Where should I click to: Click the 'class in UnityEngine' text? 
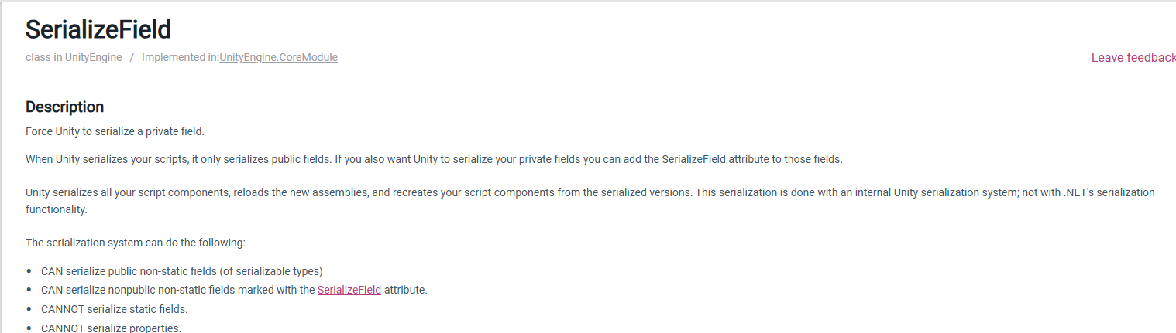tap(74, 57)
